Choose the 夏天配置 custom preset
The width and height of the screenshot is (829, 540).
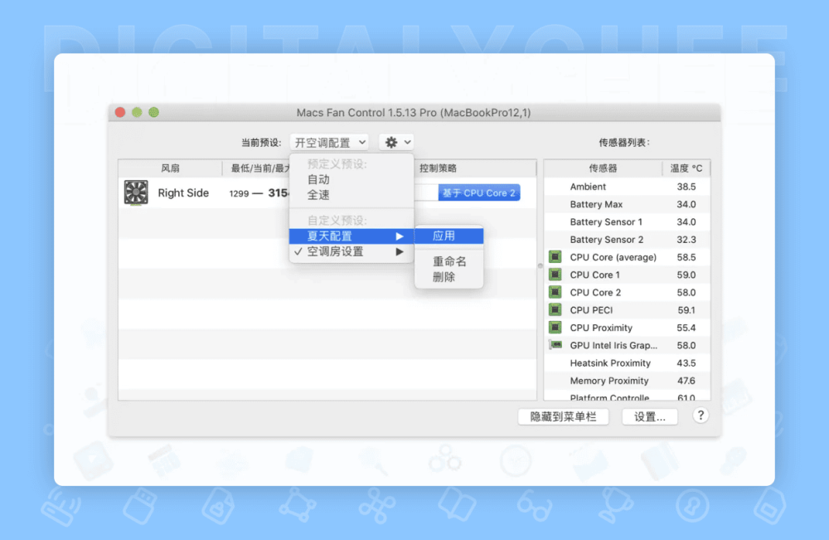pyautogui.click(x=351, y=236)
